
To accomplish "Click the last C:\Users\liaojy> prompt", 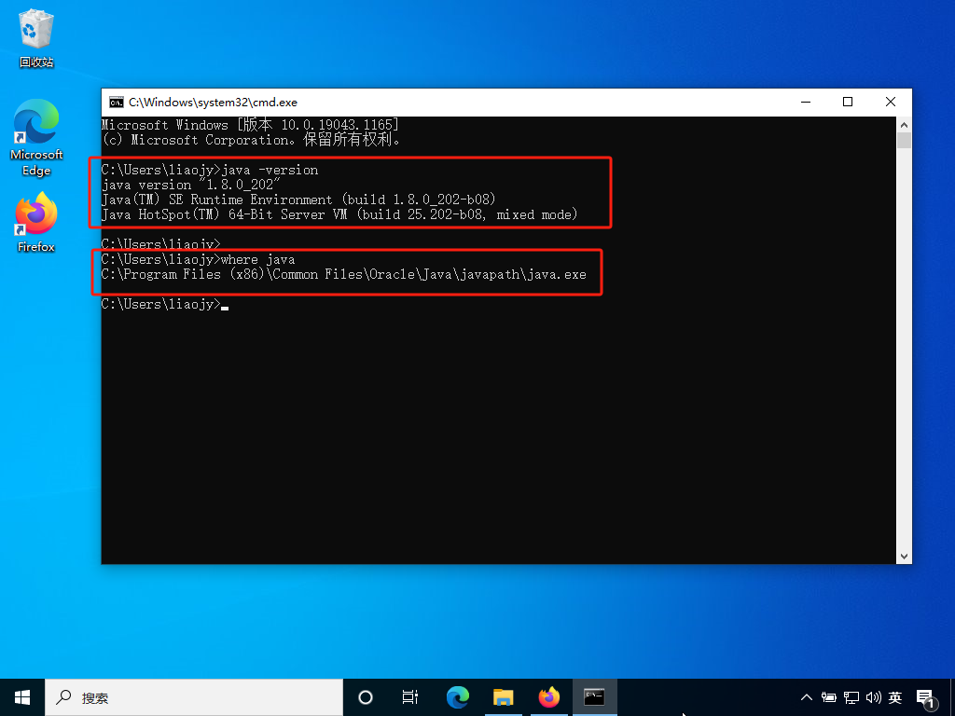I will click(x=160, y=305).
